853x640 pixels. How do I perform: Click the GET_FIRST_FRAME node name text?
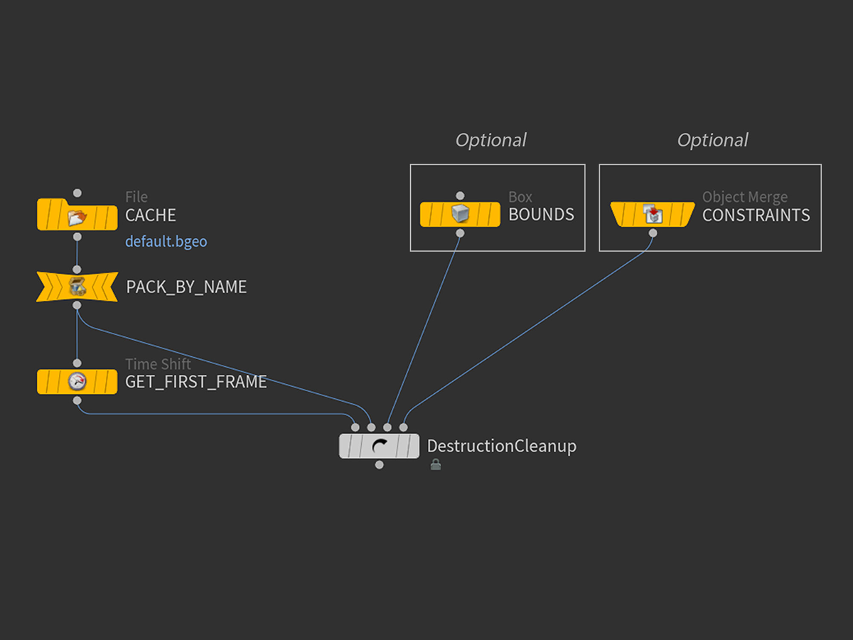195,382
